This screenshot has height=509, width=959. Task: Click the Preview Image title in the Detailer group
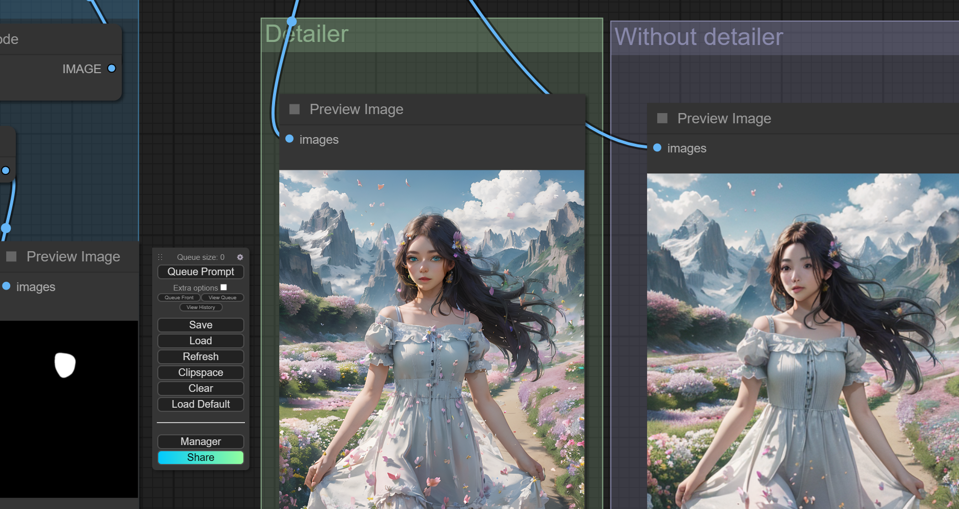[357, 109]
